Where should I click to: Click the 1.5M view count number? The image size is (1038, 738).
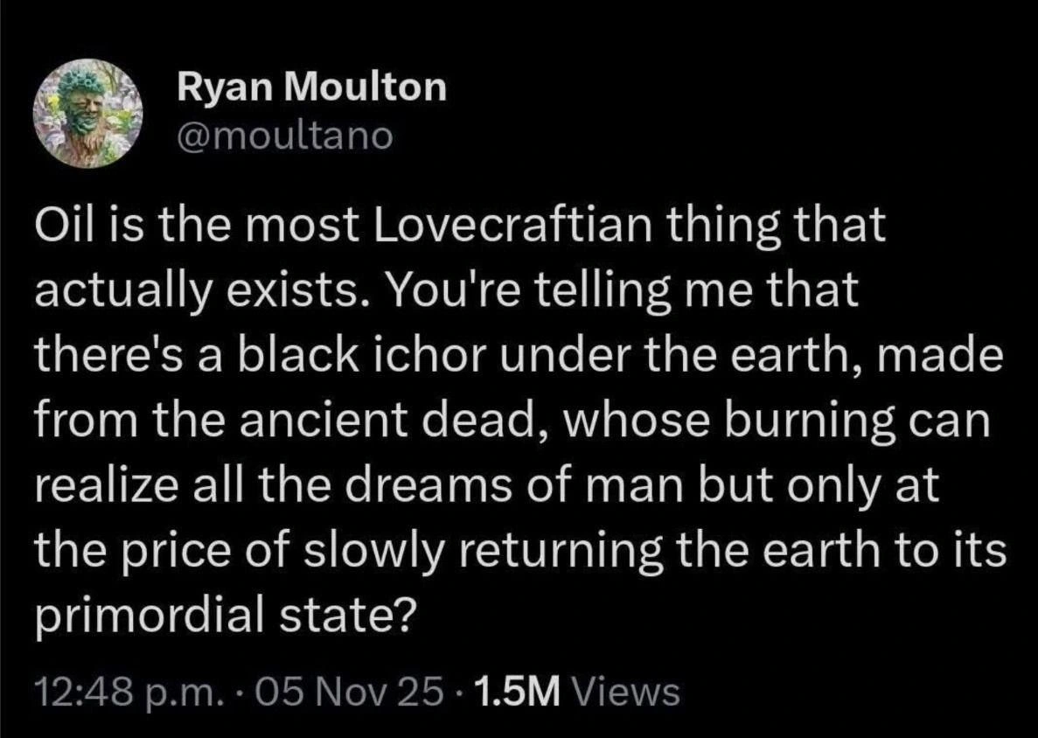pos(513,693)
